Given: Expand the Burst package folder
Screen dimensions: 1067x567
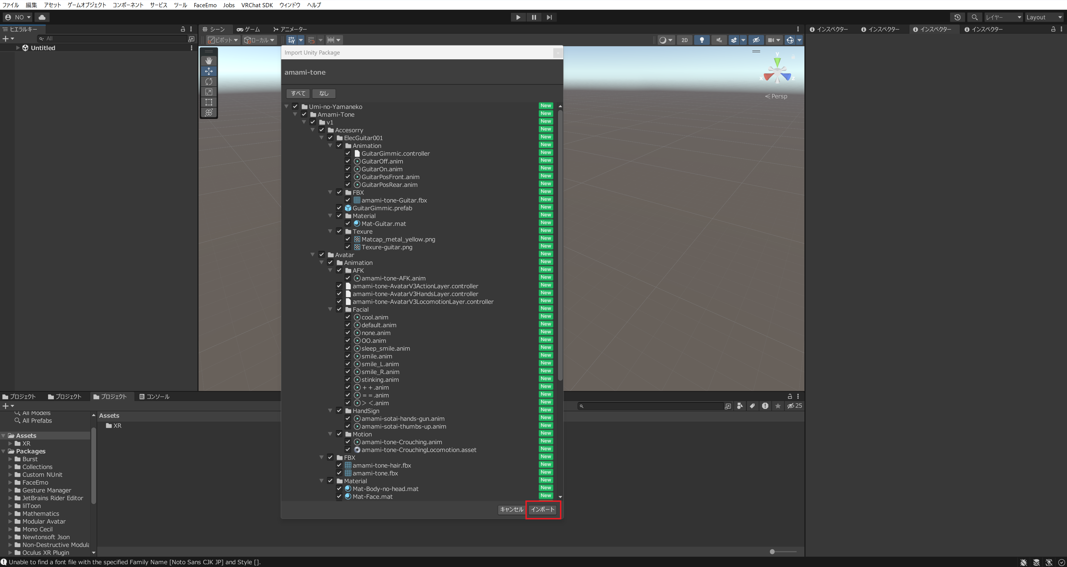Looking at the screenshot, I should [x=10, y=459].
